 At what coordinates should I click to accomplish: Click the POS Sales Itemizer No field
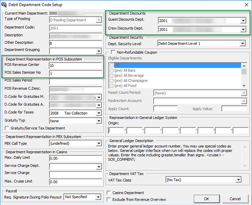tap(76, 73)
